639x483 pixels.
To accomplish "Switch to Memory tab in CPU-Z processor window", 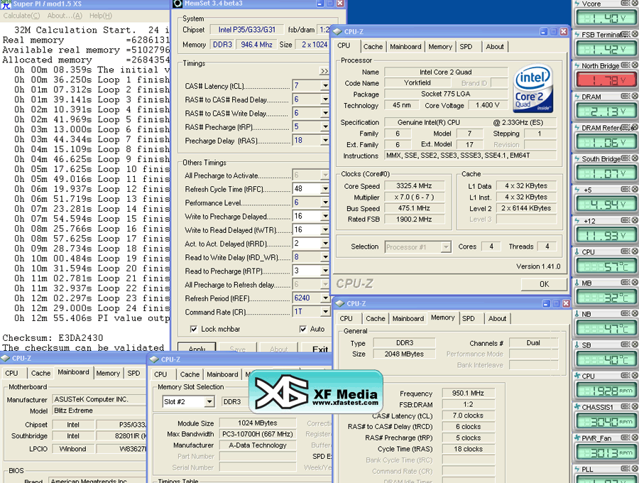I will pos(440,46).
